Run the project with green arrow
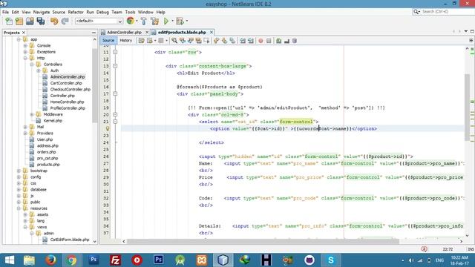 pos(166,21)
